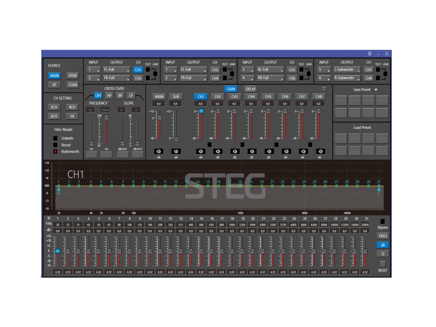Toggle the CH1 test checkbox

coord(148,70)
